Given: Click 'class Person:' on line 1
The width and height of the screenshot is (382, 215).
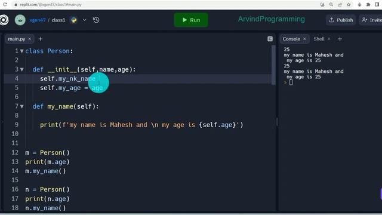Looking at the screenshot, I should (x=49, y=51).
